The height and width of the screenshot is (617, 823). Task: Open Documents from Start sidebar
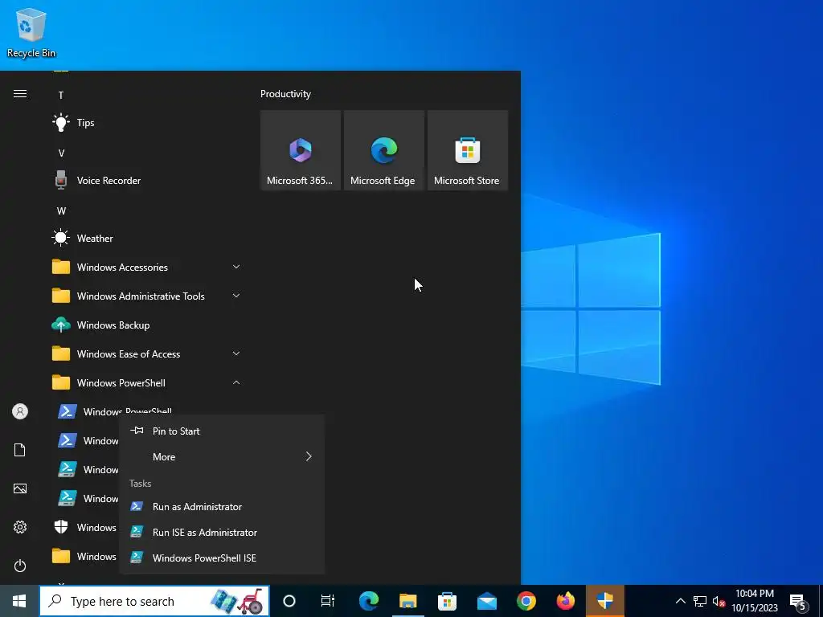click(20, 450)
